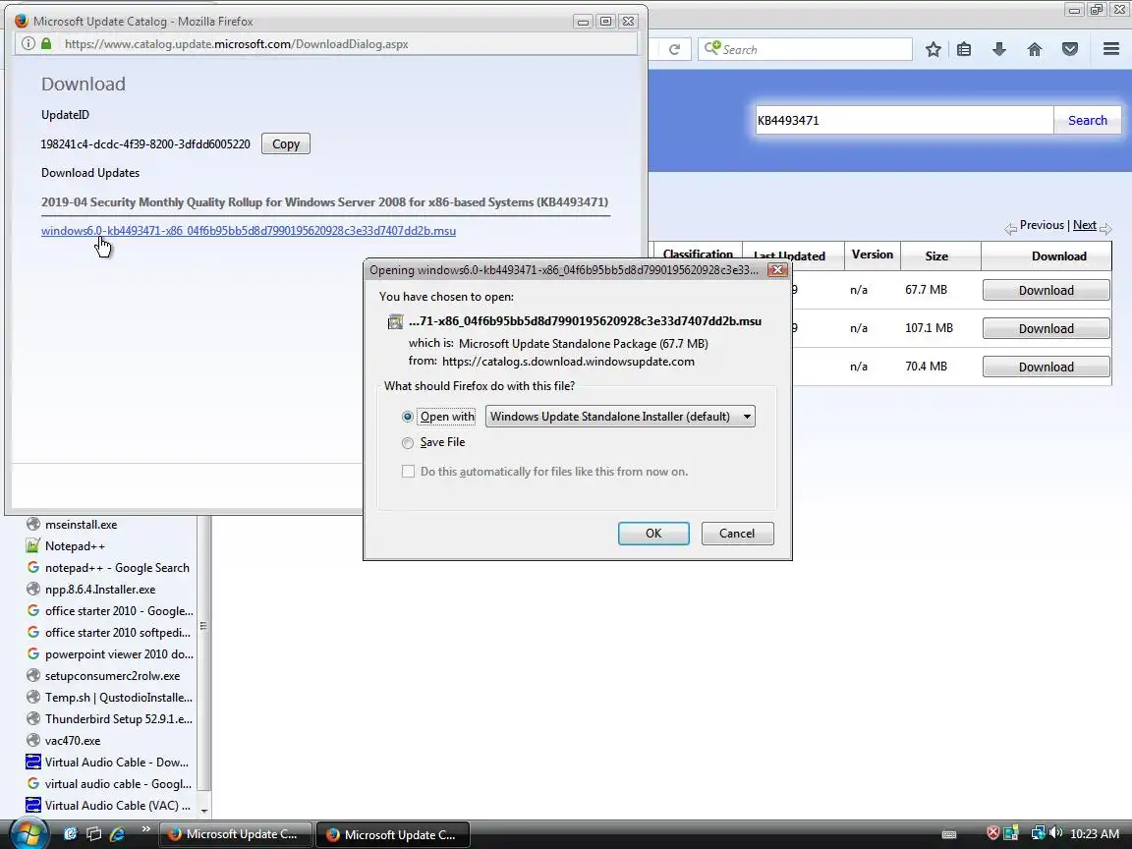Viewport: 1132px width, 849px height.
Task: Open virtual audio cable - Google entry
Action: tap(118, 785)
